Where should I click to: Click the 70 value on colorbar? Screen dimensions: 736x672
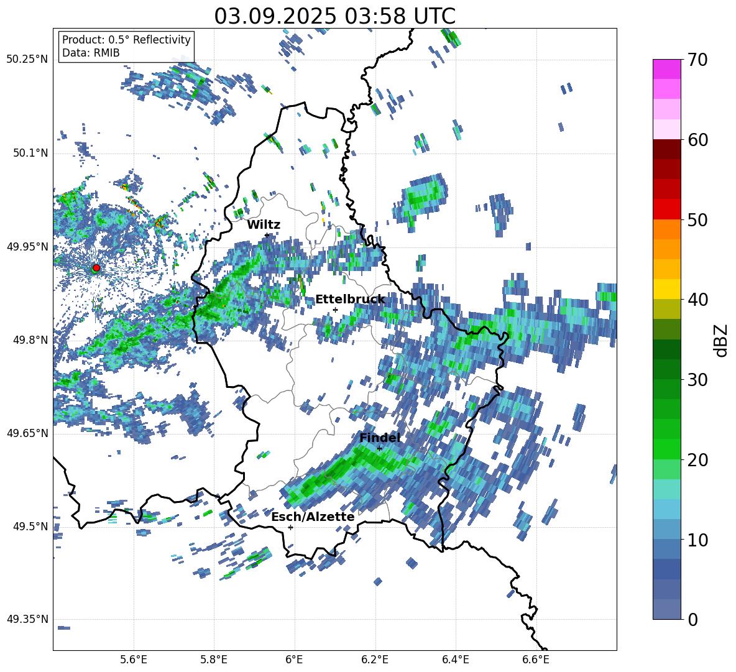click(697, 60)
